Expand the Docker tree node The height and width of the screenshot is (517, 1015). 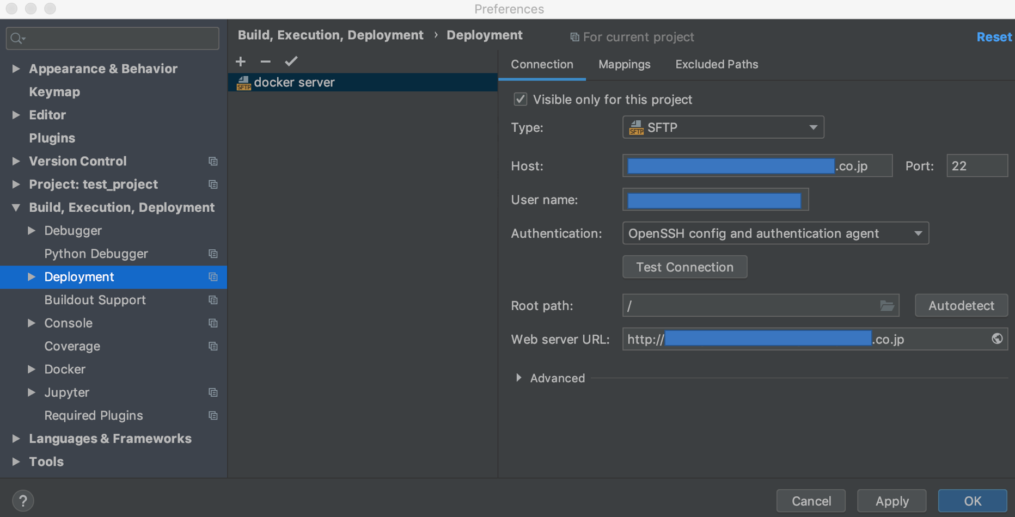tap(32, 370)
